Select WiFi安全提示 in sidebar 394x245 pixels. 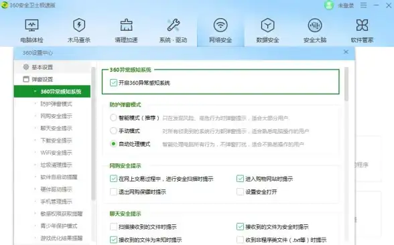pyautogui.click(x=56, y=153)
